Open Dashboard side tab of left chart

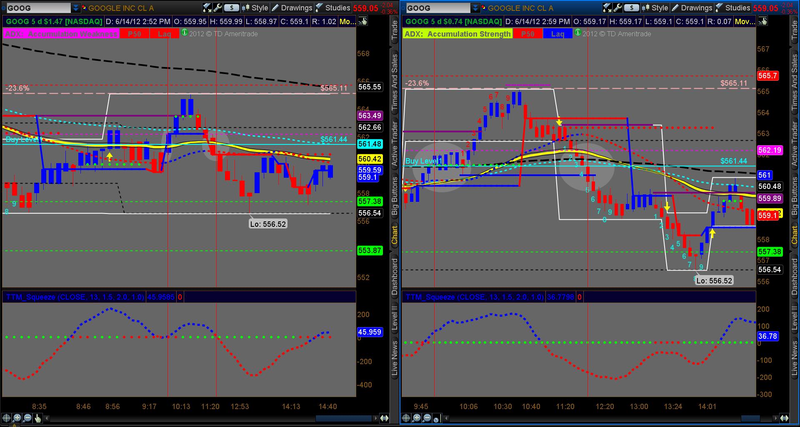(394, 277)
